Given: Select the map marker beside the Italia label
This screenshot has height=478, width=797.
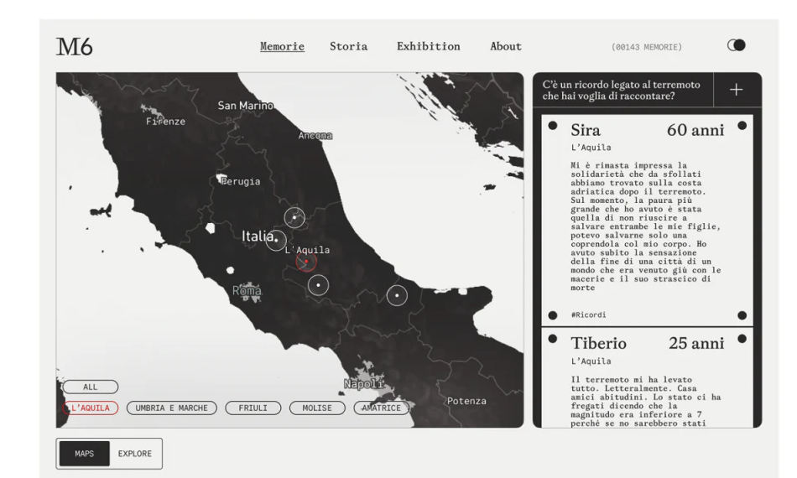Looking at the screenshot, I should (x=276, y=241).
